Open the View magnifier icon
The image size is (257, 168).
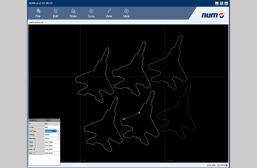[109, 11]
